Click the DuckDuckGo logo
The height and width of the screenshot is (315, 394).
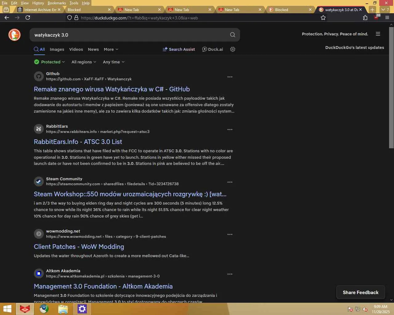click(x=14, y=35)
